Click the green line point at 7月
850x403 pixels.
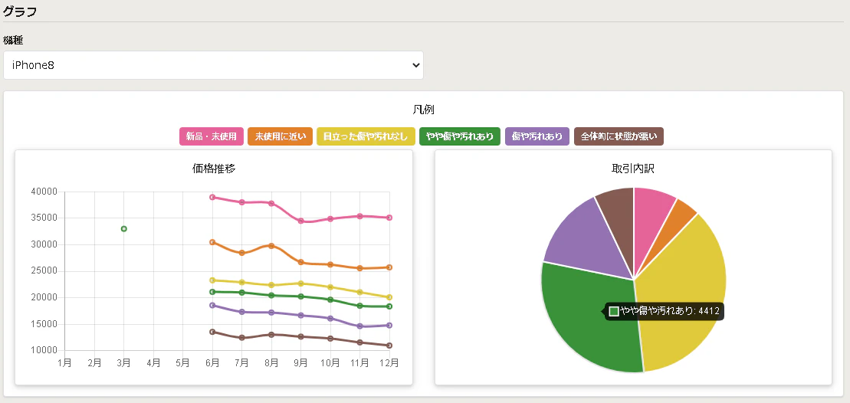[x=242, y=293]
